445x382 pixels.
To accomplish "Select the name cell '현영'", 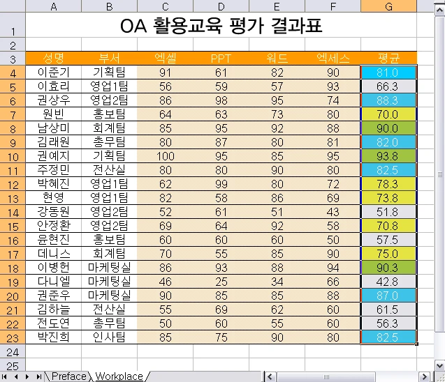I will coord(53,198).
